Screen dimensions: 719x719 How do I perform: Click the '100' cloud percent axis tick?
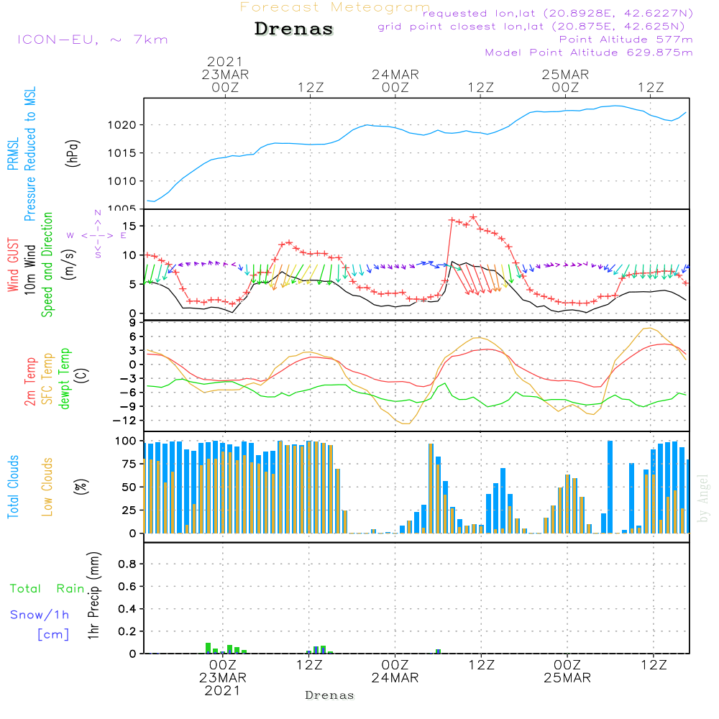[x=126, y=441]
